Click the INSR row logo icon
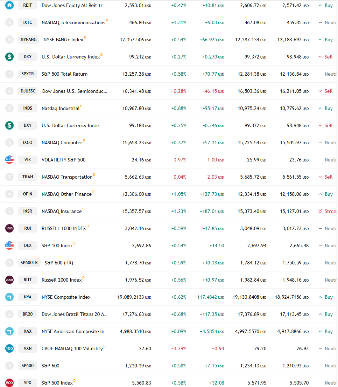This screenshot has width=338, height=387. pyautogui.click(x=9, y=211)
